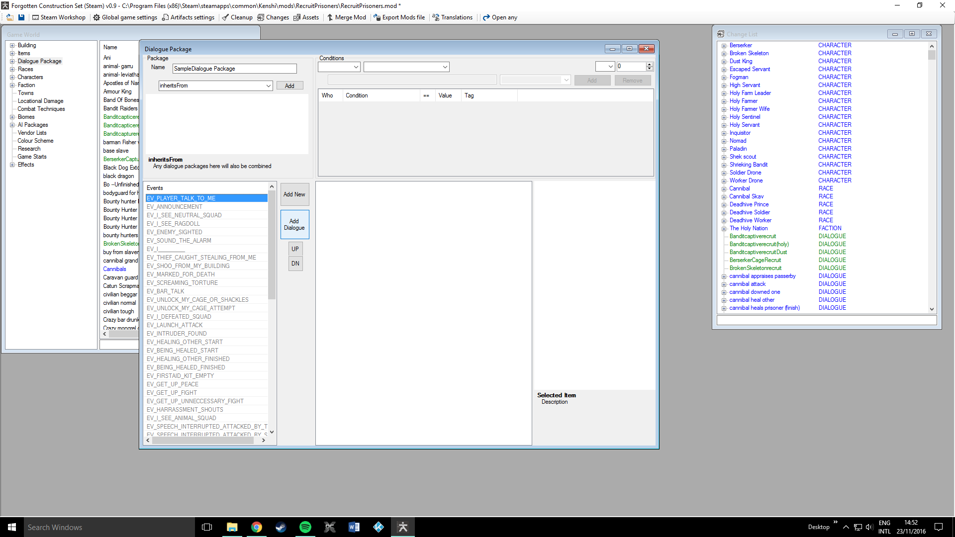955x537 pixels.
Task: Click the Add New button
Action: click(294, 194)
